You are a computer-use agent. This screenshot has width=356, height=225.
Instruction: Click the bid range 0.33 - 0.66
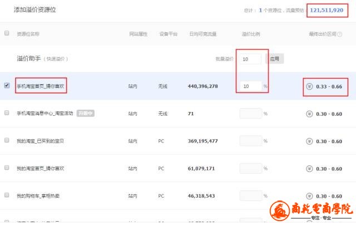point(329,86)
